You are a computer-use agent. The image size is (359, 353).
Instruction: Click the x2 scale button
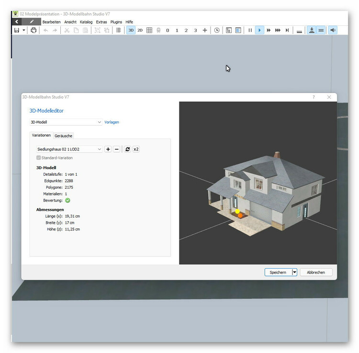(x=136, y=149)
